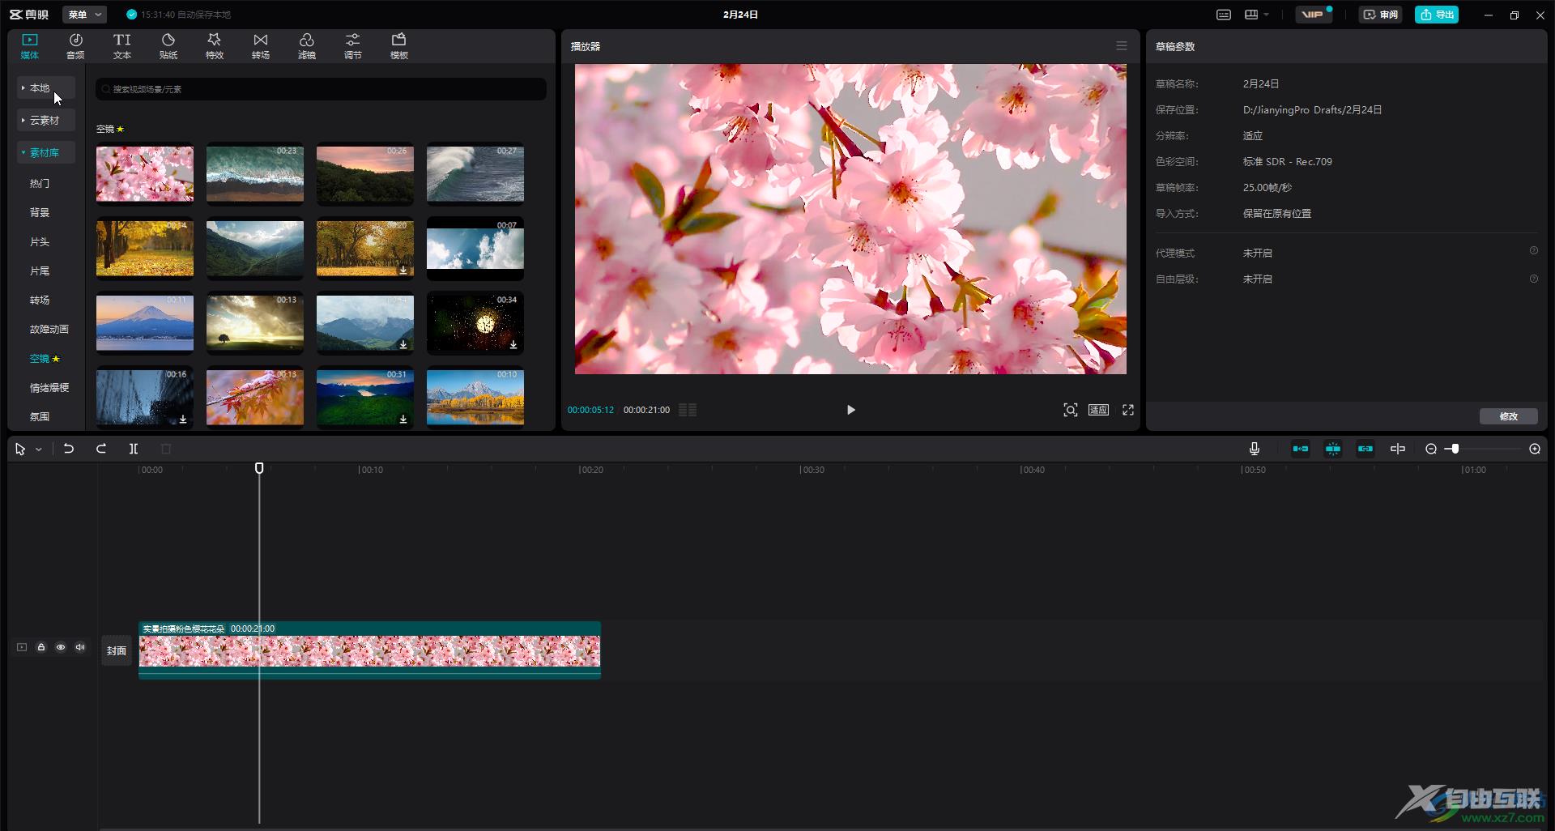Toggle preview axis on timeline
1555x831 pixels.
pos(1398,449)
